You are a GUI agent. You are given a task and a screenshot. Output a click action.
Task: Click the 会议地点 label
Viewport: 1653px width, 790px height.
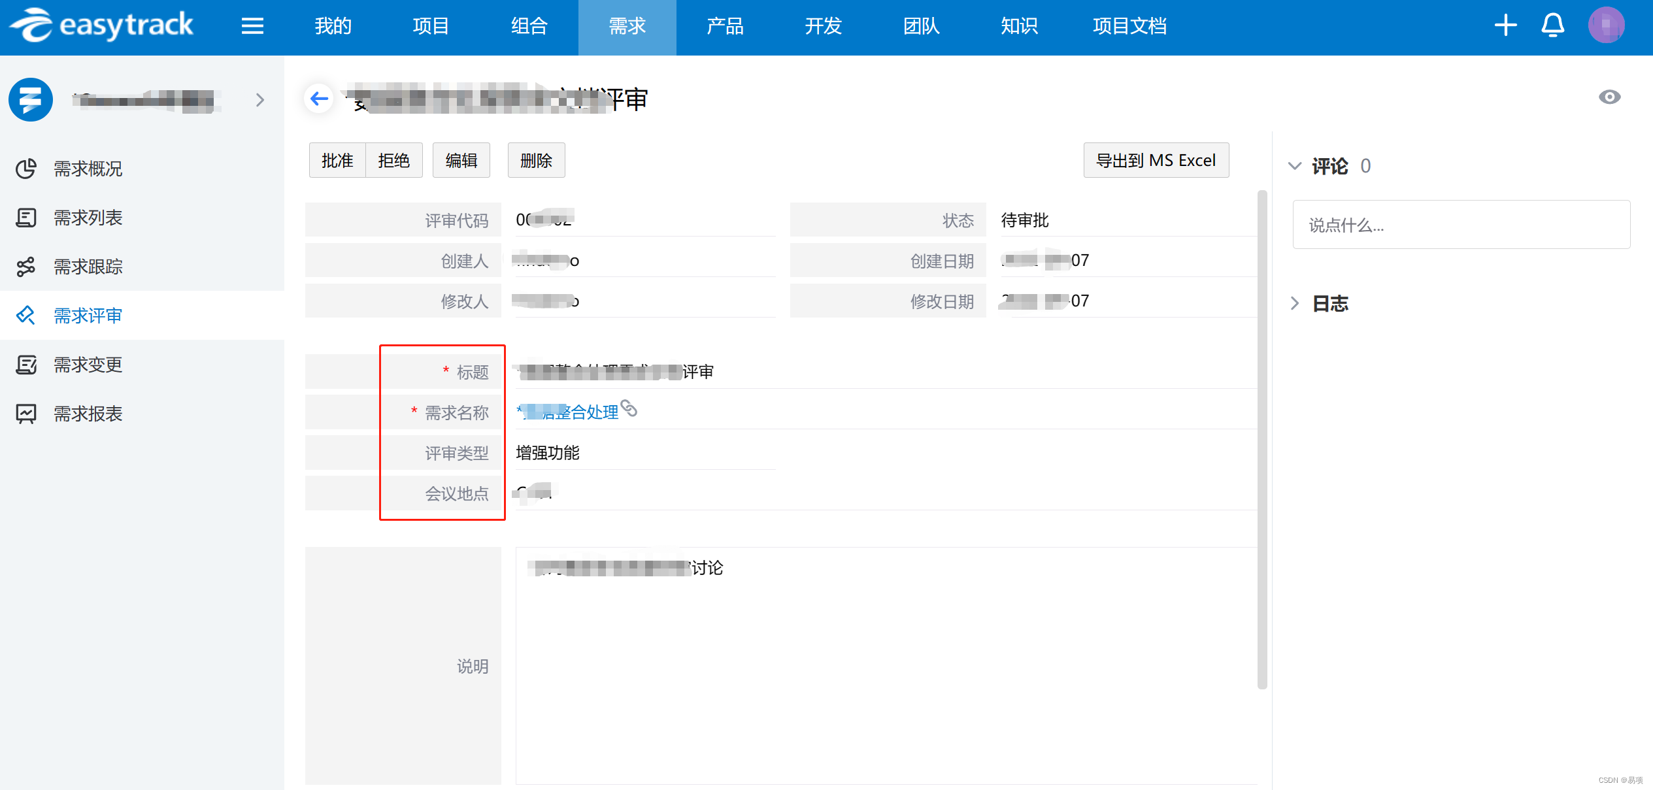tap(457, 494)
